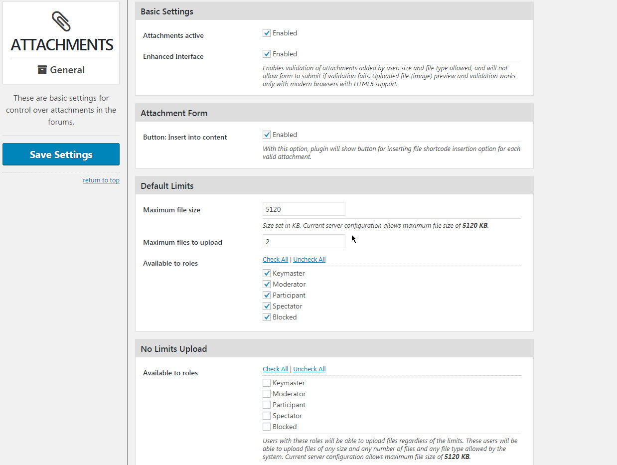Viewport: 617px width, 465px height.
Task: Select Uncheck All in Default Limits roles
Action: [x=309, y=259]
